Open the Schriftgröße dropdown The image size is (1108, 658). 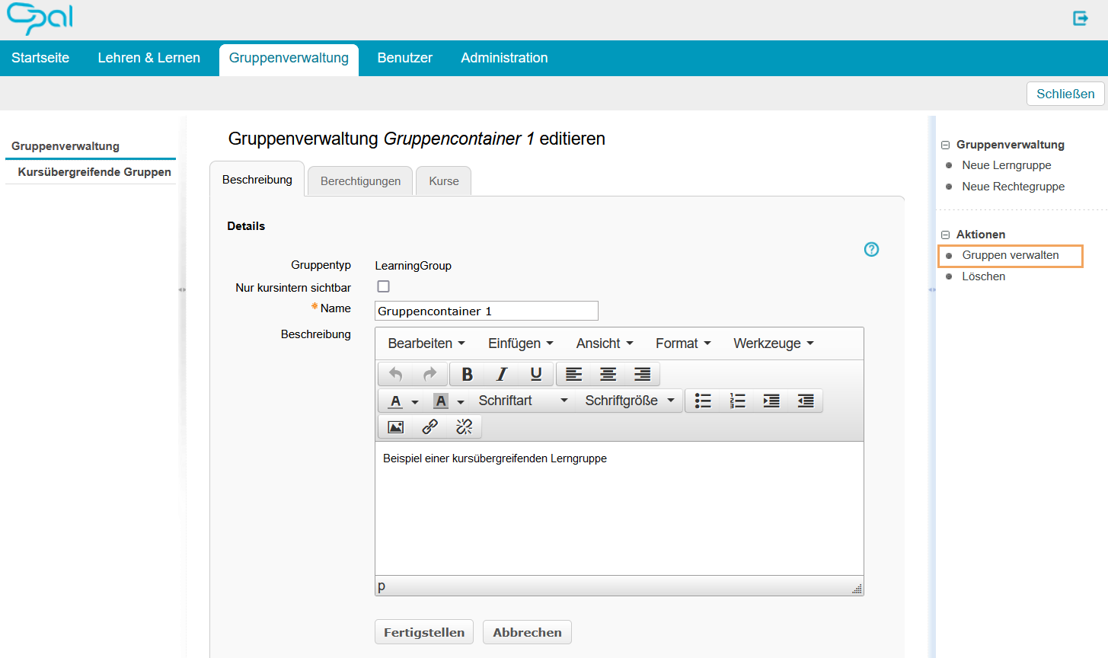(x=628, y=400)
